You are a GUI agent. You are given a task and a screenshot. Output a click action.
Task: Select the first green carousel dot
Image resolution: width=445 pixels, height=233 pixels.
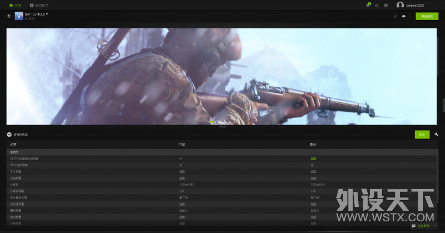(x=212, y=122)
